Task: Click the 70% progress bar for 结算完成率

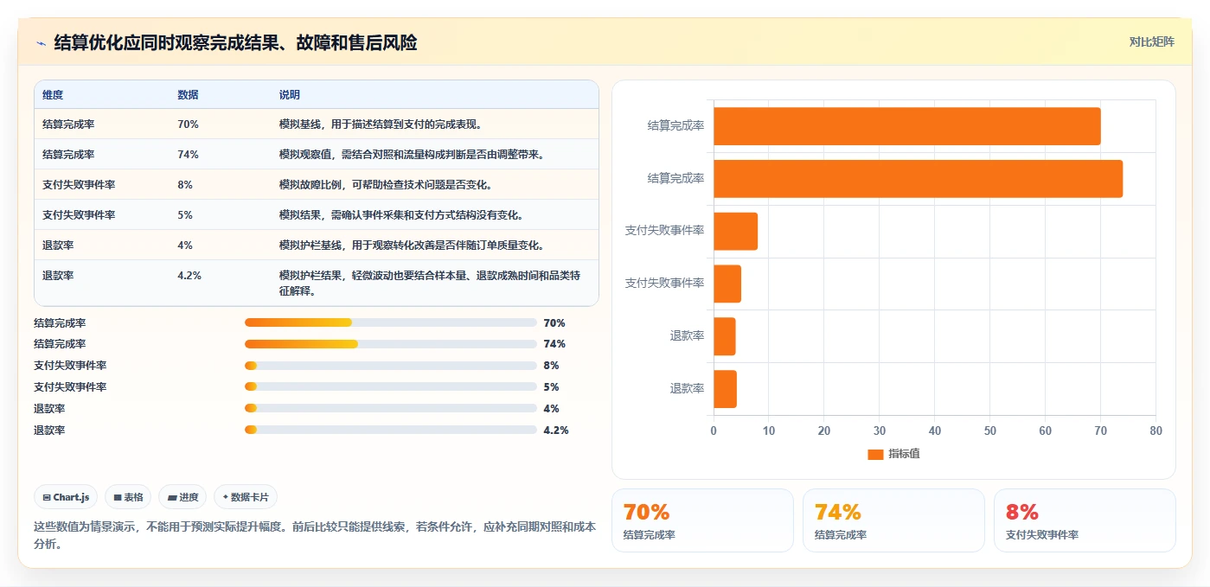Action: (391, 322)
